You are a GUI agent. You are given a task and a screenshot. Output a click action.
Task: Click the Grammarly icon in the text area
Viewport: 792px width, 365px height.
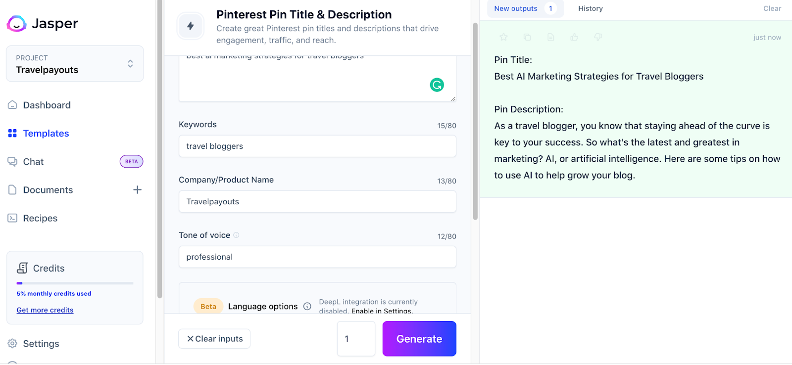pos(437,85)
